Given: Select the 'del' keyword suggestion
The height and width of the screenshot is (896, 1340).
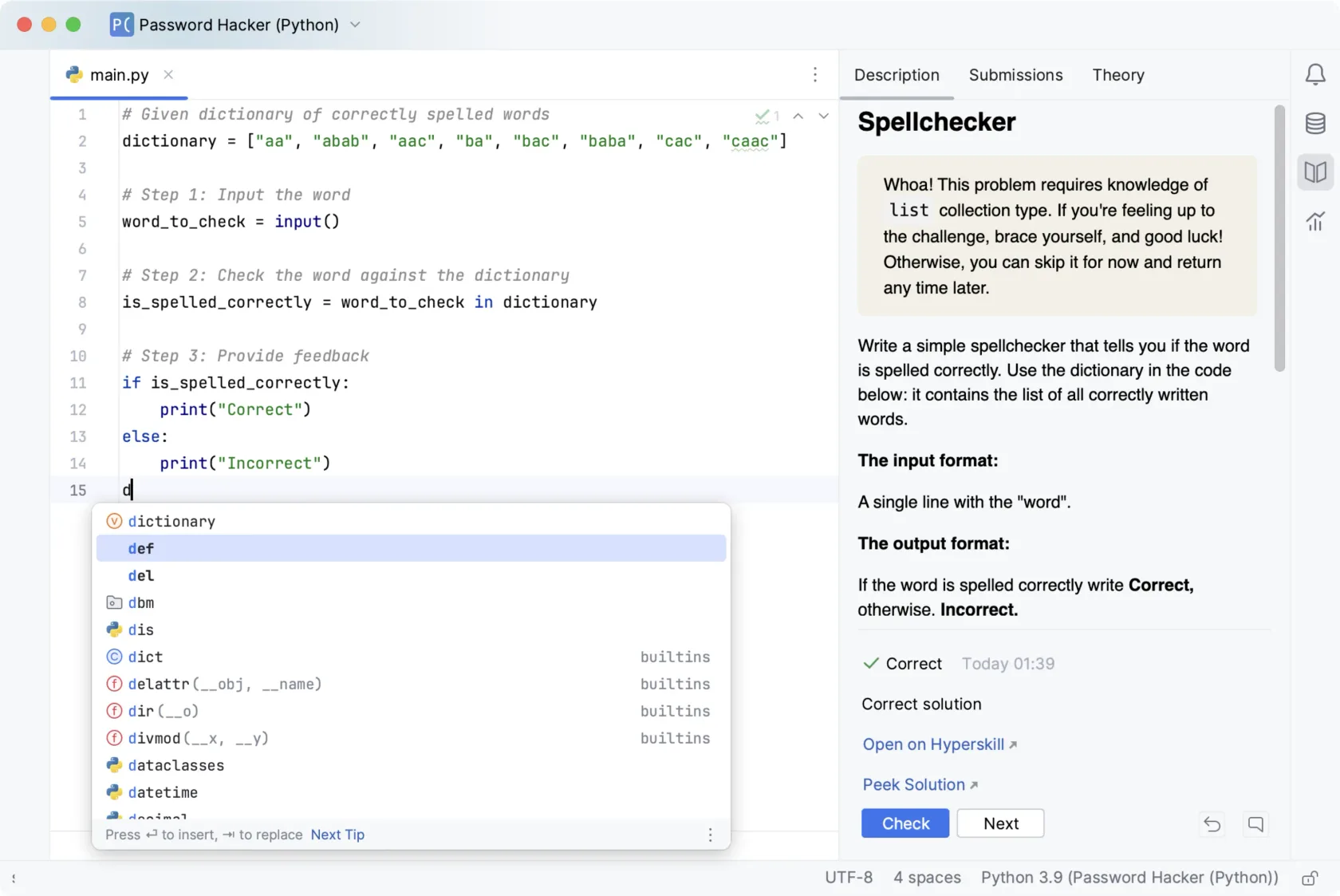Looking at the screenshot, I should point(411,575).
